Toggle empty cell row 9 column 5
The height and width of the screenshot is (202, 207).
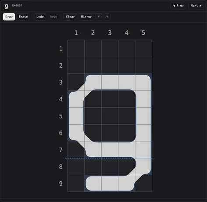pyautogui.click(x=143, y=184)
